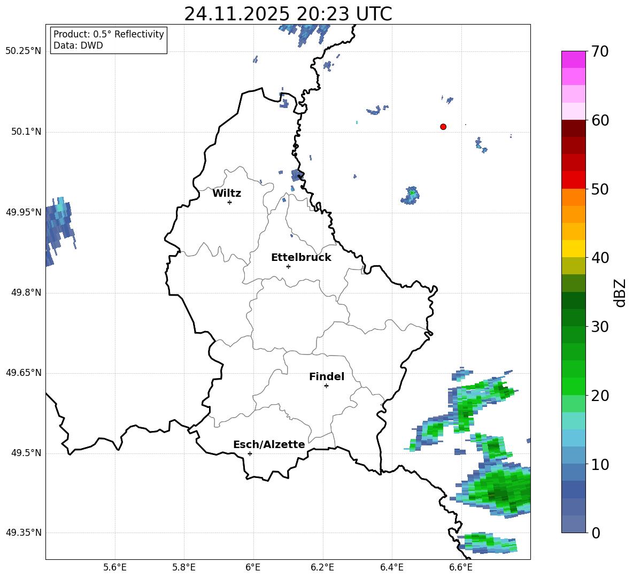Viewport: 633px width, 578px height.
Task: Click the 24.11.2025 20:23 UTC title
Action: point(288,14)
